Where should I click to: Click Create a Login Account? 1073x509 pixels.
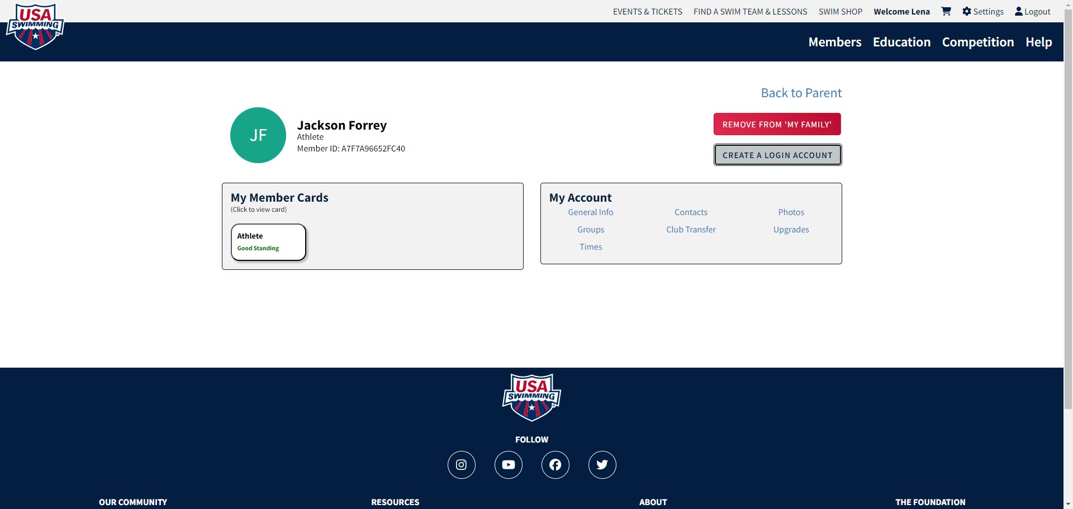tap(777, 155)
